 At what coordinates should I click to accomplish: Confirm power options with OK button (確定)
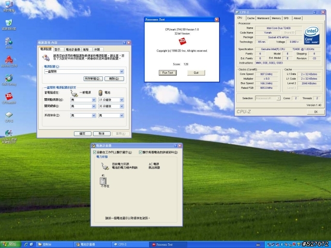coord(83,134)
